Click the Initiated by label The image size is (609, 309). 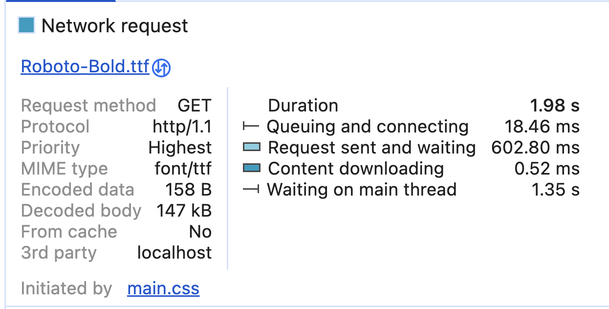[x=66, y=288]
